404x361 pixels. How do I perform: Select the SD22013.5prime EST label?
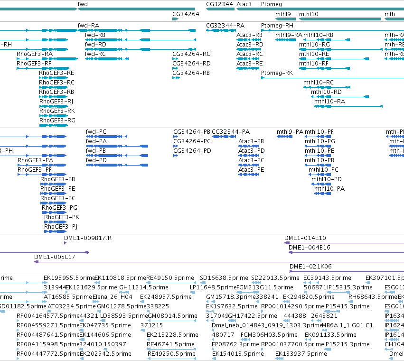(275, 278)
